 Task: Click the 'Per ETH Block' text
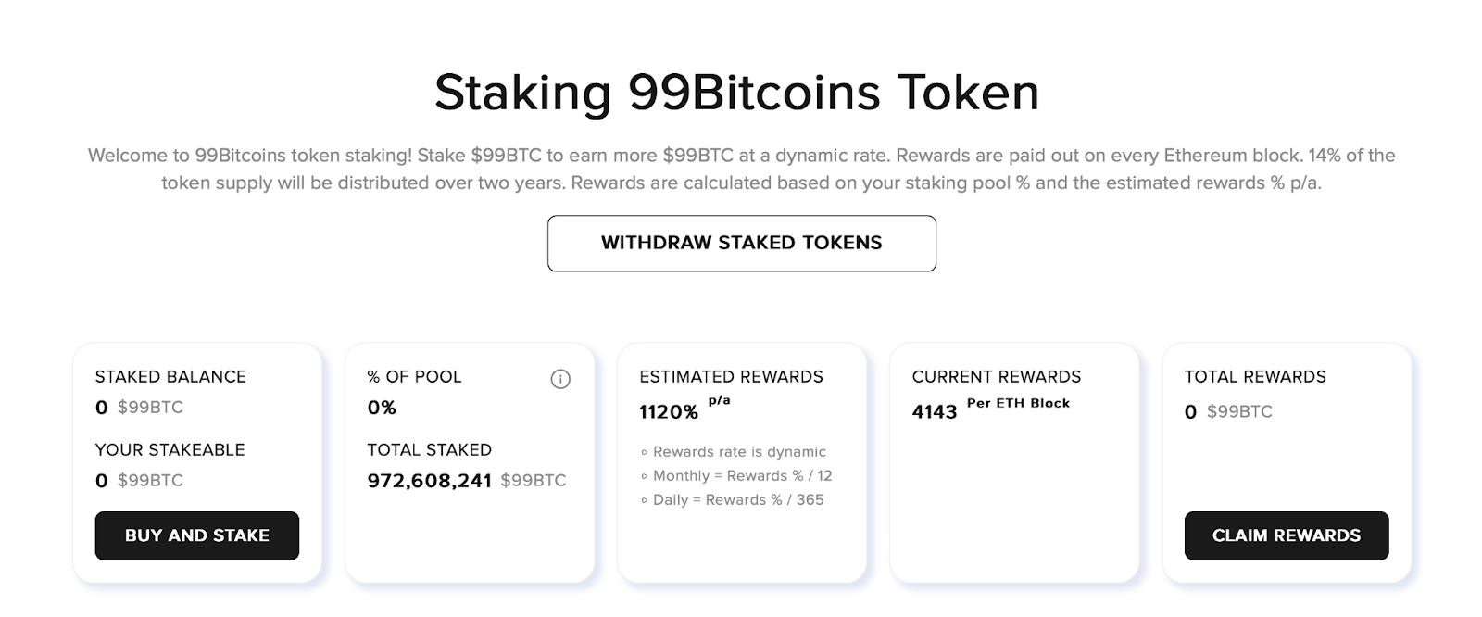tap(1018, 403)
